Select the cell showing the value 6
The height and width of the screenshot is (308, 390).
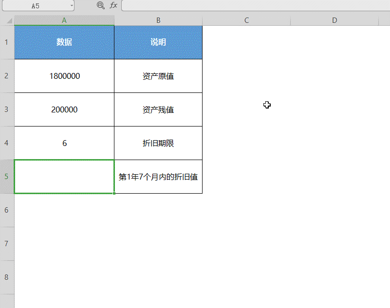(64, 143)
